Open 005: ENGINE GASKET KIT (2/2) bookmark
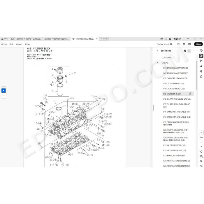Viewport: 204px width, 204px height. tap(176, 73)
